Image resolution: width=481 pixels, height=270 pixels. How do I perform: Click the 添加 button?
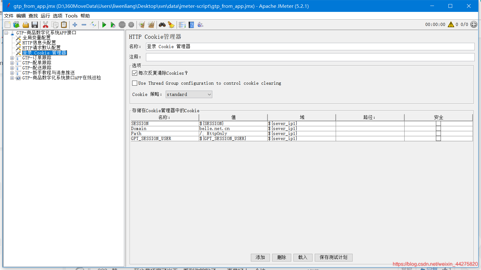[260, 257]
